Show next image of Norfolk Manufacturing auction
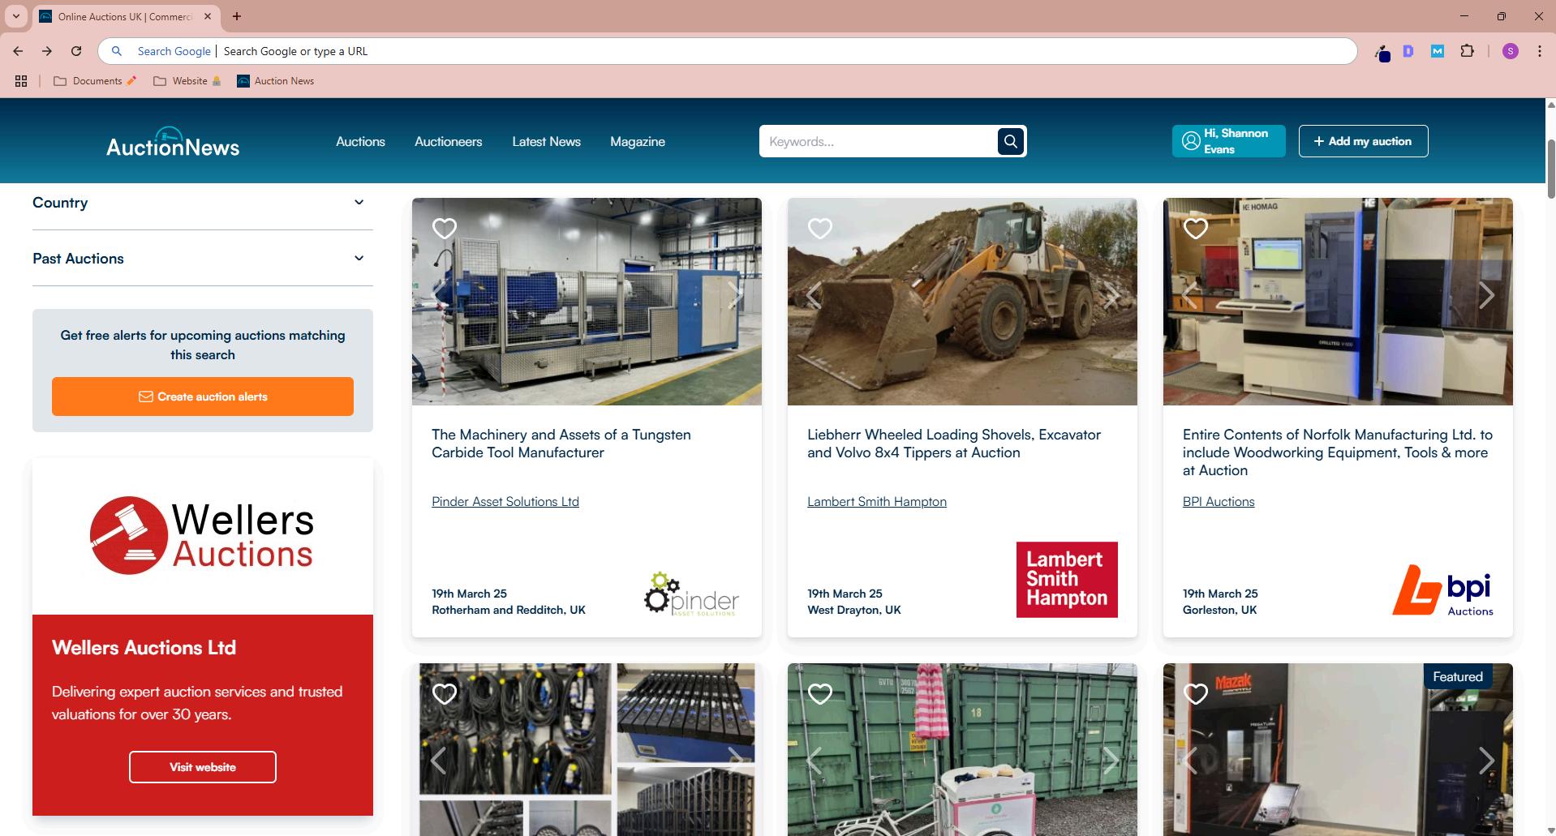The image size is (1556, 836). click(1486, 295)
